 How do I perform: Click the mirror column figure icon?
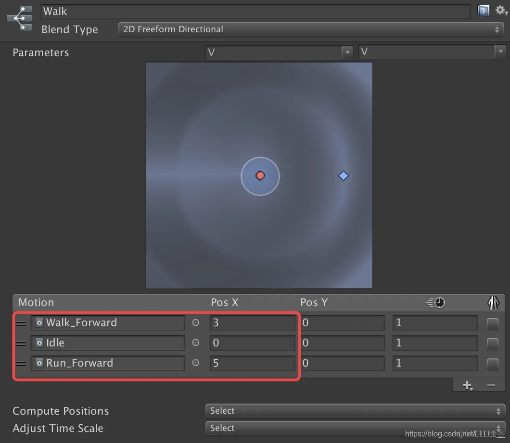click(494, 302)
